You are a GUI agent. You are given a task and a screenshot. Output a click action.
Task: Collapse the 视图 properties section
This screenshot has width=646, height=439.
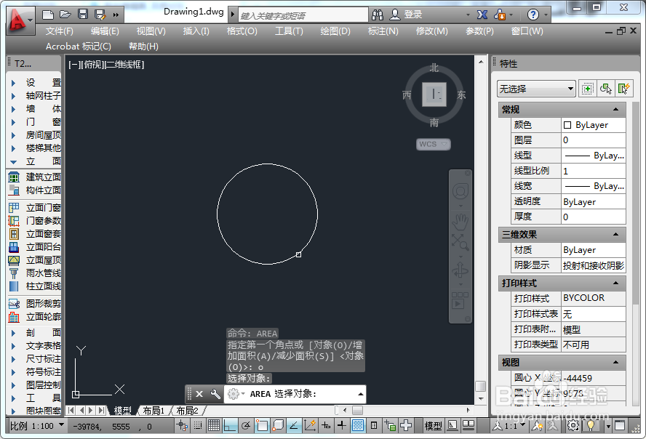point(615,363)
